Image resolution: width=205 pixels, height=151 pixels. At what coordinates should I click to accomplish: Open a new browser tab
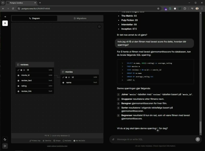[x=40, y=3]
